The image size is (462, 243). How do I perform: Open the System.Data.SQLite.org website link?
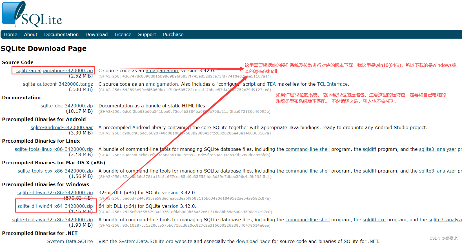(x=146, y=241)
